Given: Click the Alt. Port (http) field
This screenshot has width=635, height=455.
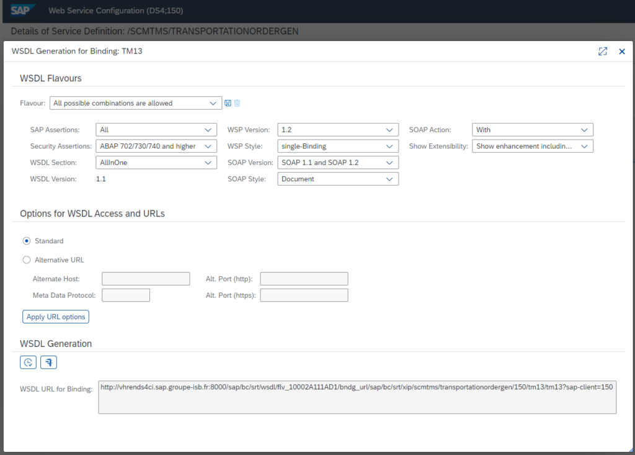Looking at the screenshot, I should (304, 279).
